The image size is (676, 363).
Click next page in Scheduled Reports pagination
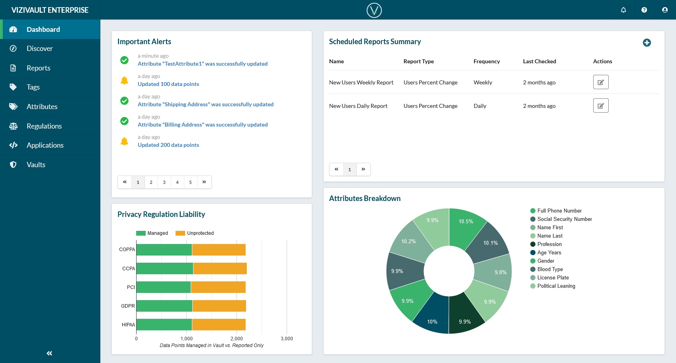pos(363,170)
